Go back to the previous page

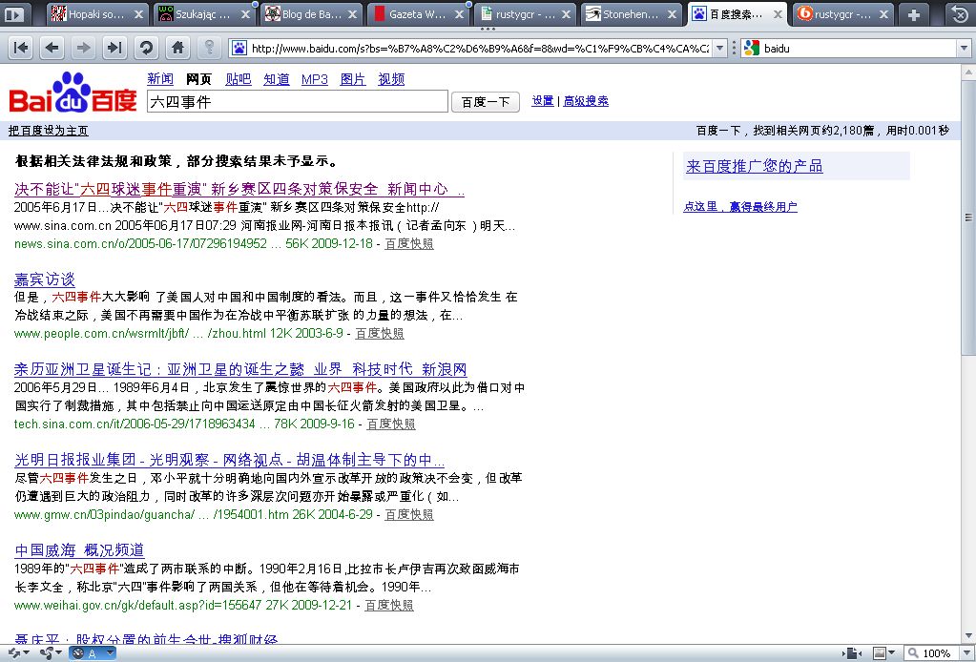[52, 48]
